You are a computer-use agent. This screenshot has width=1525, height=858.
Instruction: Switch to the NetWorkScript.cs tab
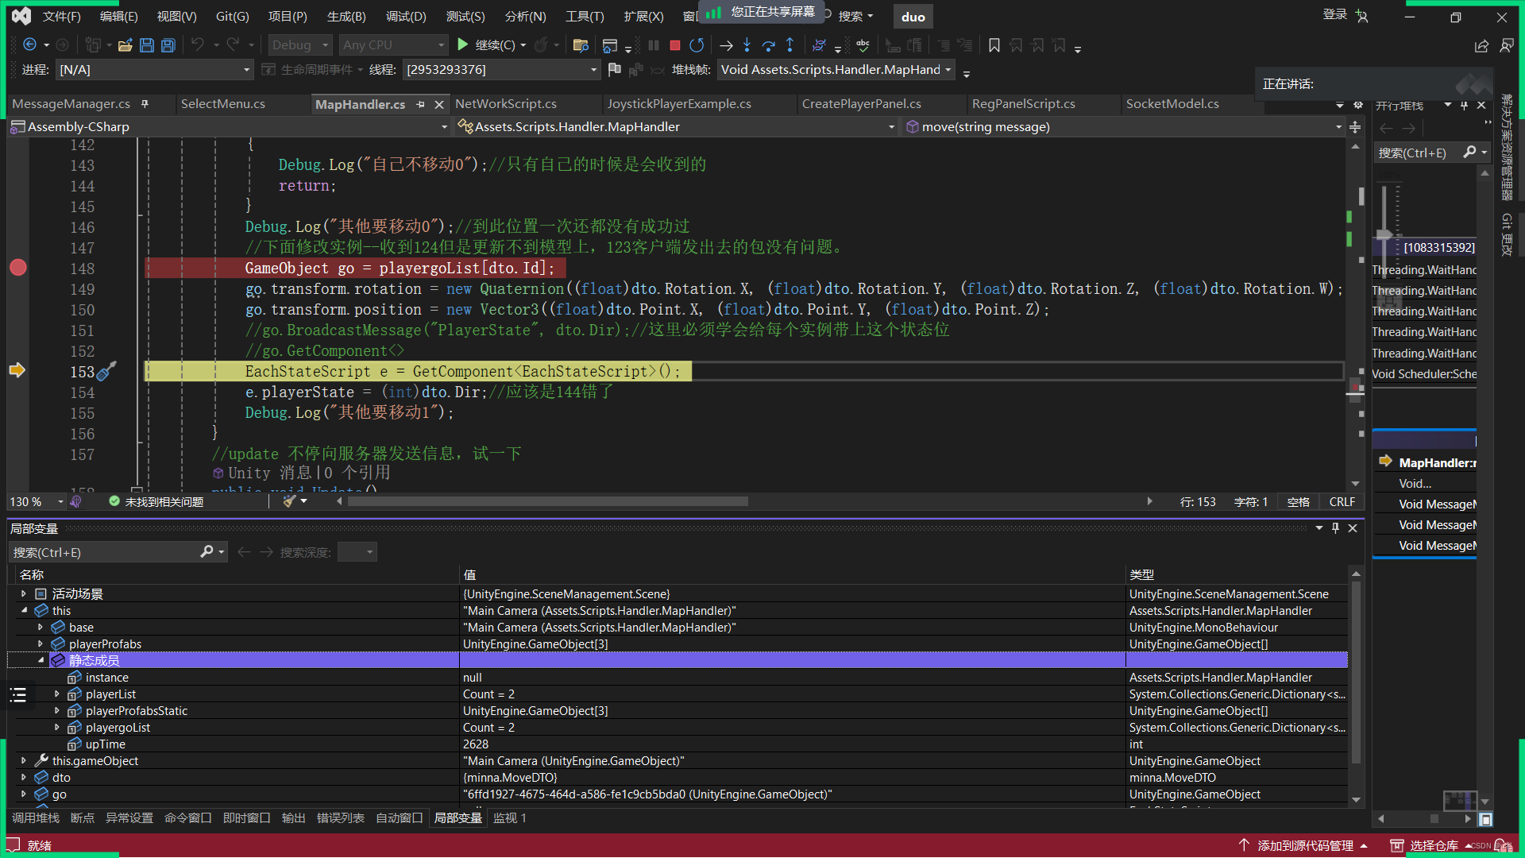(x=505, y=104)
